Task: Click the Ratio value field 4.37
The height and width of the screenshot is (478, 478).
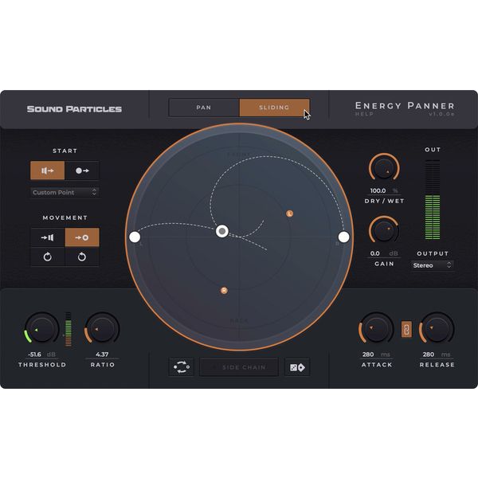Action: click(x=102, y=354)
